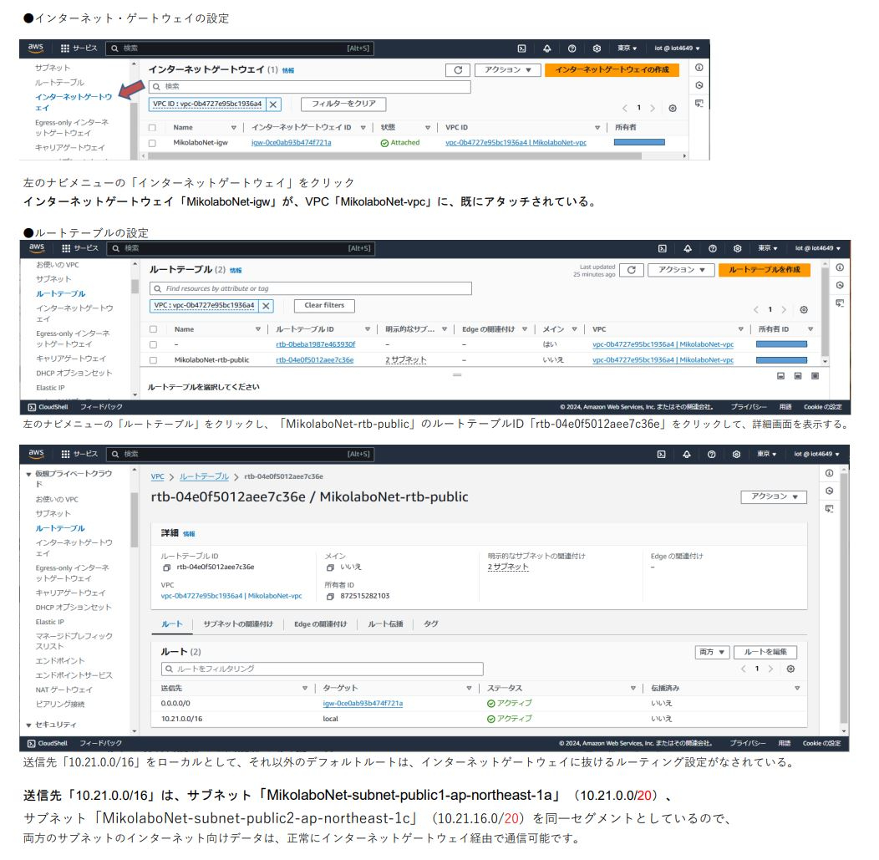Click 2 サブネット link in route table details
The width and height of the screenshot is (879, 860).
click(x=508, y=567)
